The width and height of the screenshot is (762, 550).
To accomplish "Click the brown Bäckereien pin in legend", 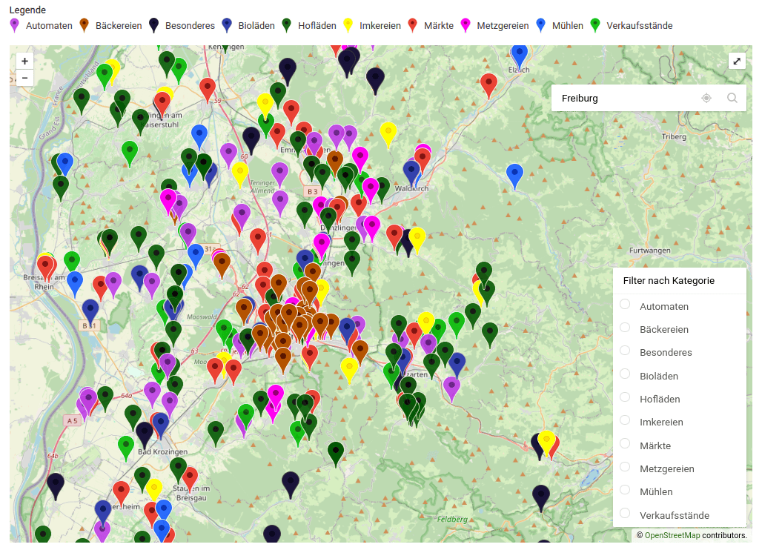I will tap(85, 24).
